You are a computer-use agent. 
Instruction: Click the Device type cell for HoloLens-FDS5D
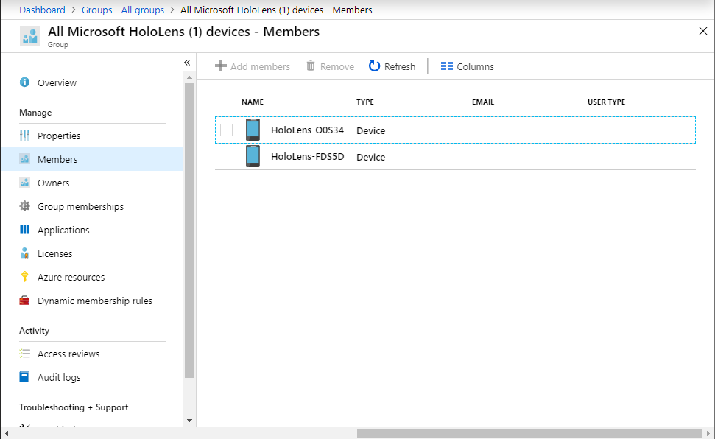click(370, 157)
